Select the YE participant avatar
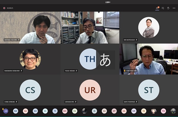Viewport: 178px width, 117px height. pyautogui.click(x=144, y=111)
